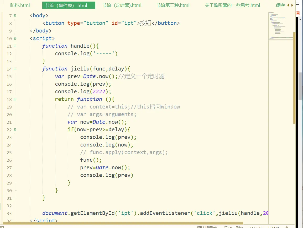The height and width of the screenshot is (228, 303).
Task: Open the partially visible 缓存 tab
Action: click(280, 5)
